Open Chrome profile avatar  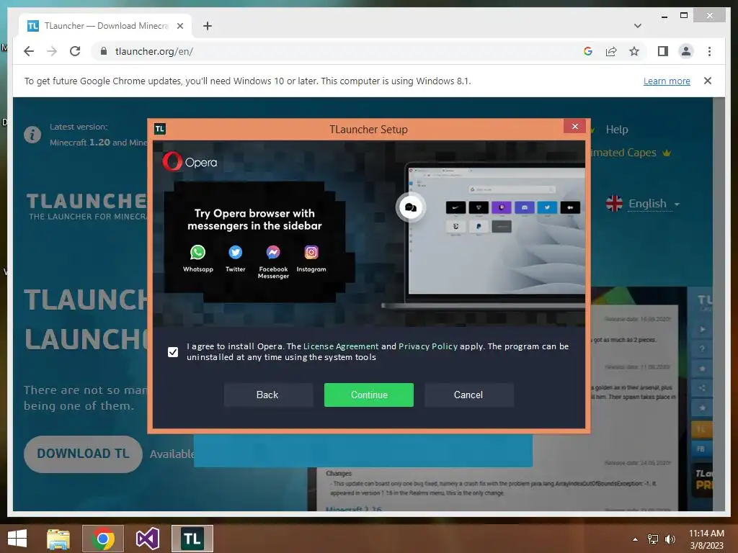686,51
